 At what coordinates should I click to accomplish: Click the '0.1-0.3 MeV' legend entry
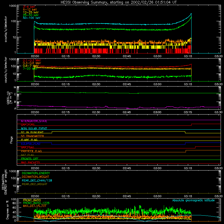32,60
